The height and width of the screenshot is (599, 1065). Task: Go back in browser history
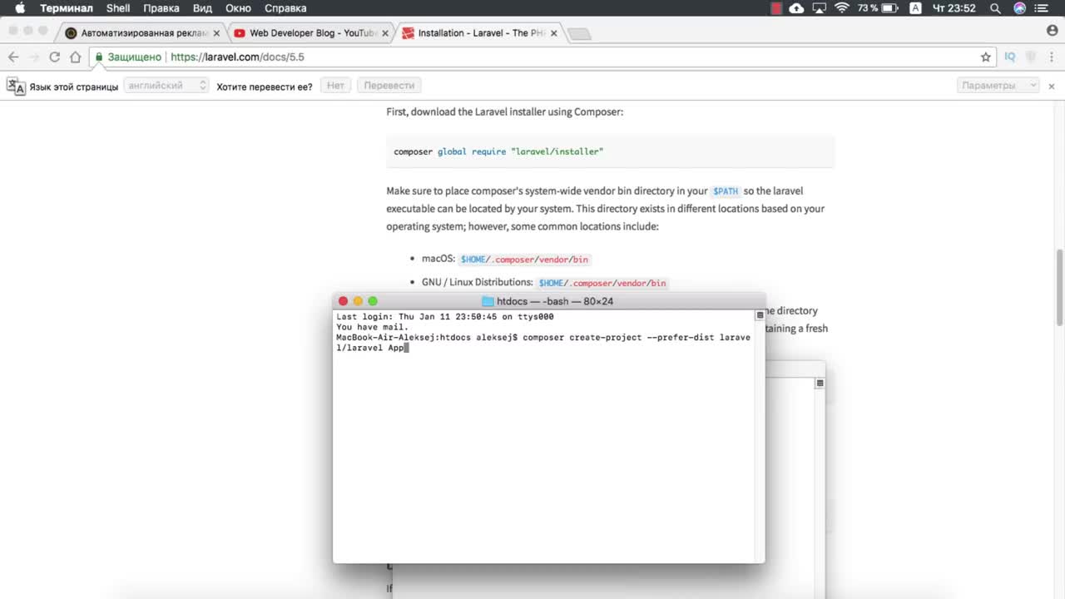point(12,57)
